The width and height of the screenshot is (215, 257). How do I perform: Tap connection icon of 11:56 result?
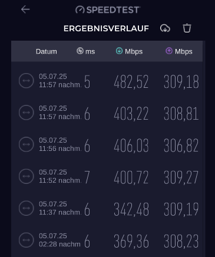tap(27, 144)
